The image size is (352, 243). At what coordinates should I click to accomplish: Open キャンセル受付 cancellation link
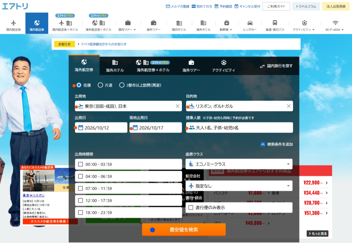pyautogui.click(x=247, y=6)
